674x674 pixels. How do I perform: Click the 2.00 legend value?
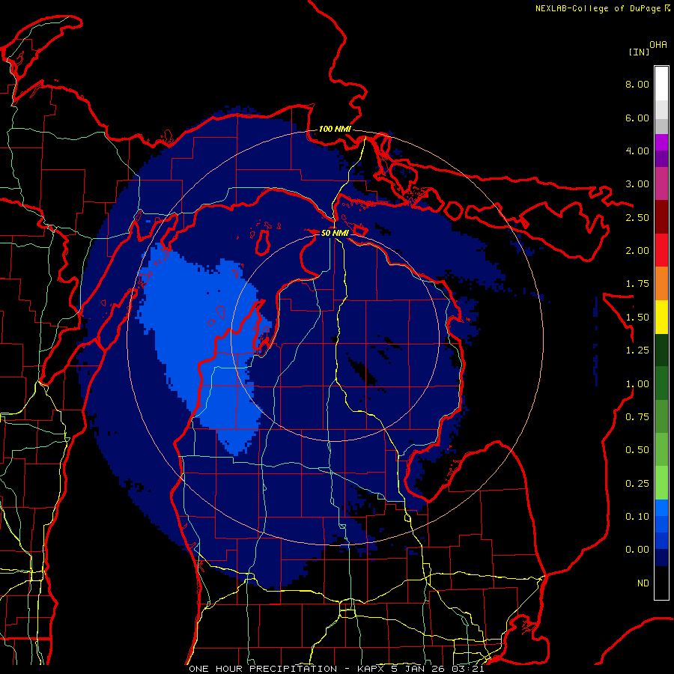[x=637, y=251]
